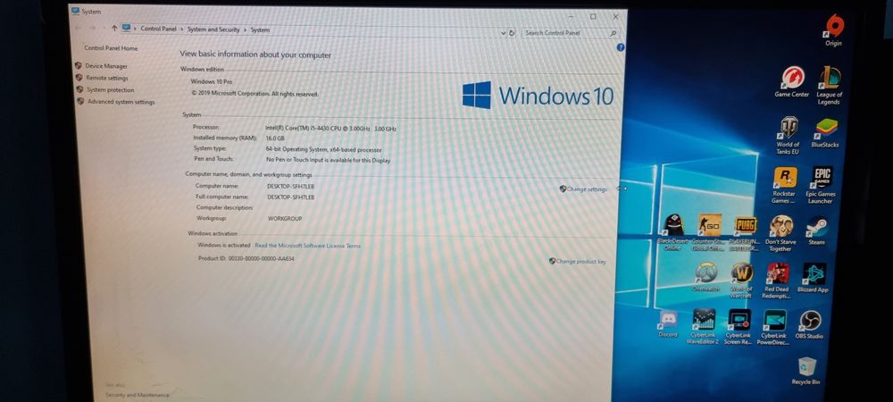Click the Product ID value text
Image resolution: width=893 pixels, height=402 pixels.
point(261,258)
